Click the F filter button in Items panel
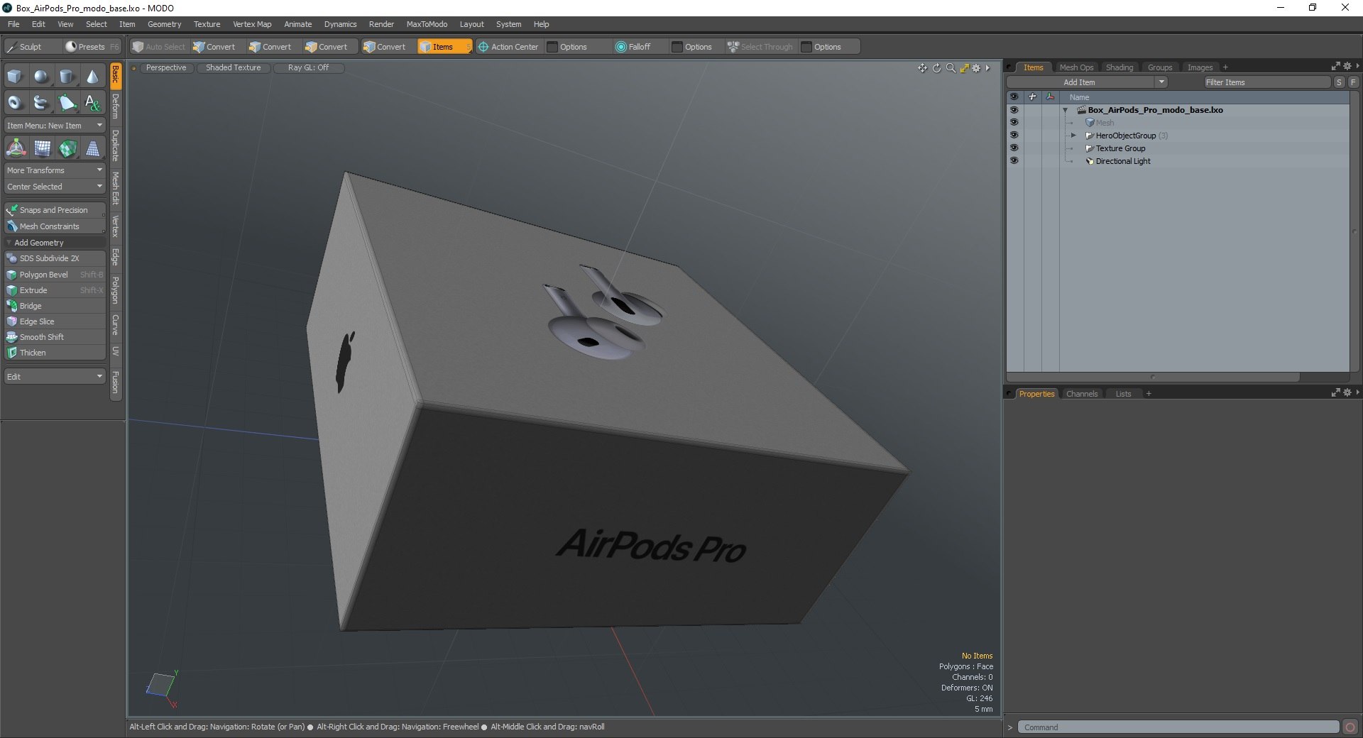 click(1353, 82)
